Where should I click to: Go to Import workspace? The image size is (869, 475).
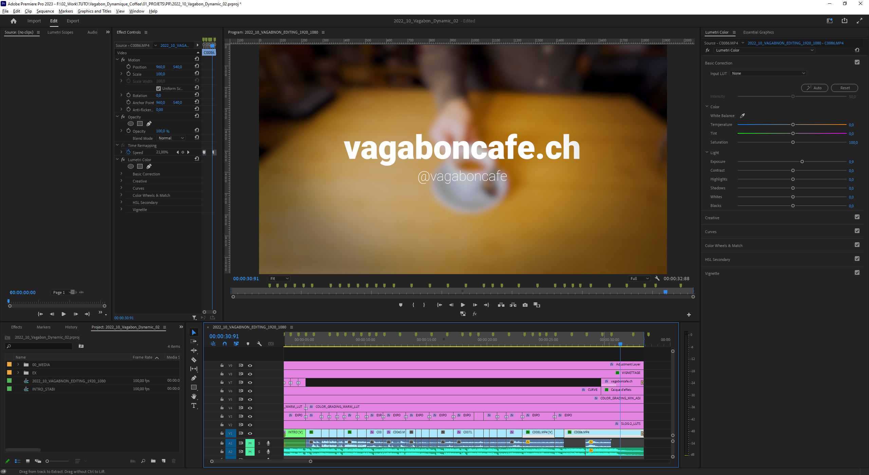(34, 21)
